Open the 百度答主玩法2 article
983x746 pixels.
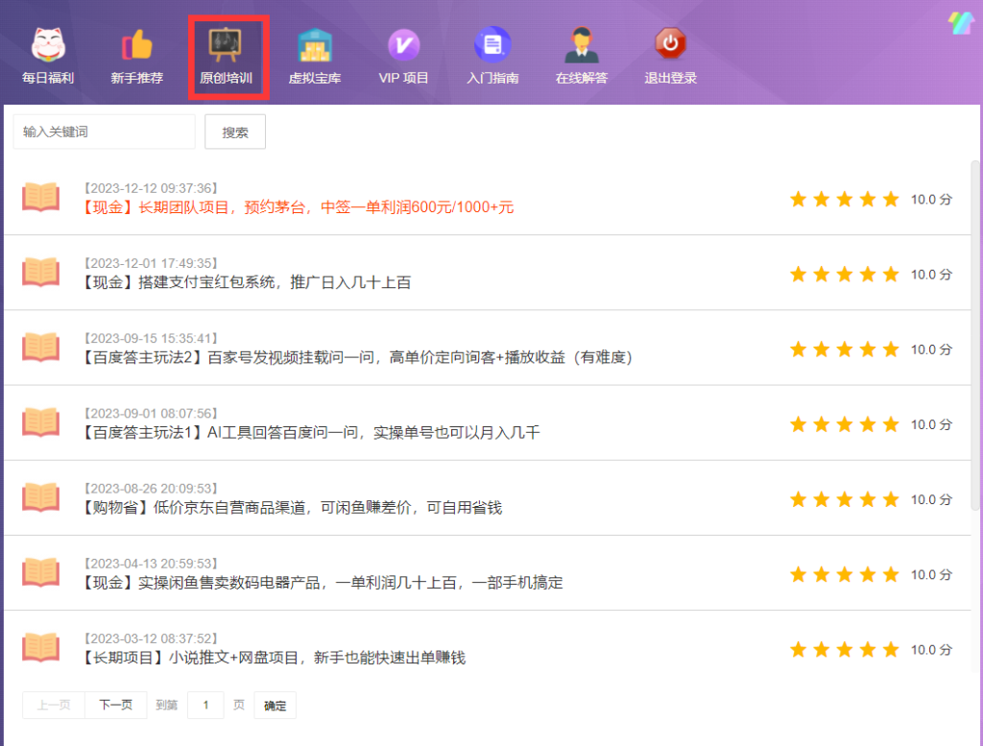(358, 357)
